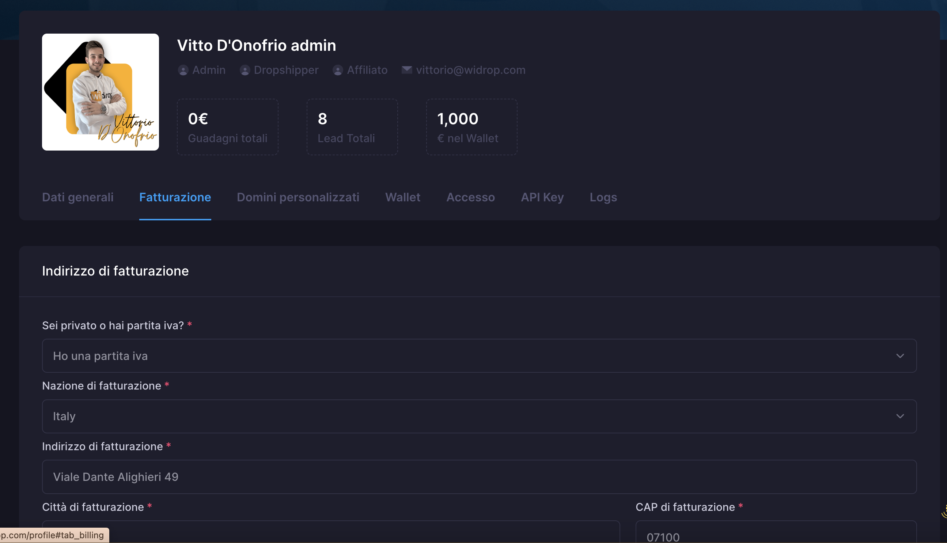Click the Fatturazione tab
The width and height of the screenshot is (947, 543).
click(175, 197)
